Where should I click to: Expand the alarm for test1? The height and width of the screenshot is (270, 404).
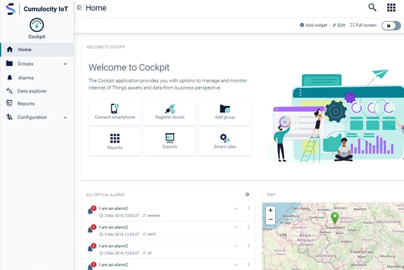click(236, 227)
